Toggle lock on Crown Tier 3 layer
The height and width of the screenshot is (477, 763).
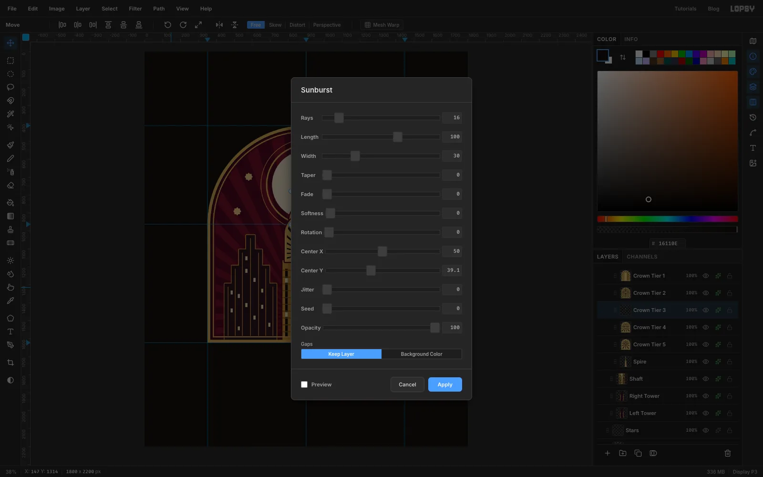pyautogui.click(x=730, y=310)
